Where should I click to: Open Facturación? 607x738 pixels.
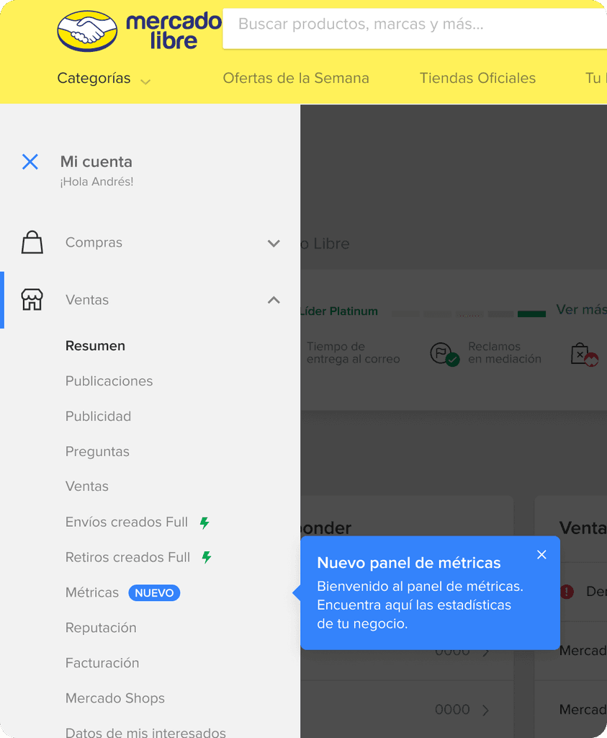coord(102,663)
